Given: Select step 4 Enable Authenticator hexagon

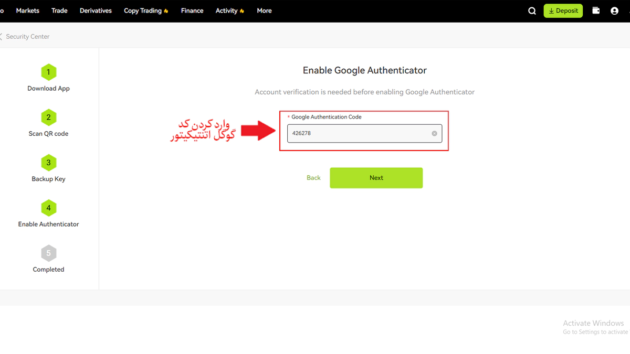Looking at the screenshot, I should (x=48, y=208).
